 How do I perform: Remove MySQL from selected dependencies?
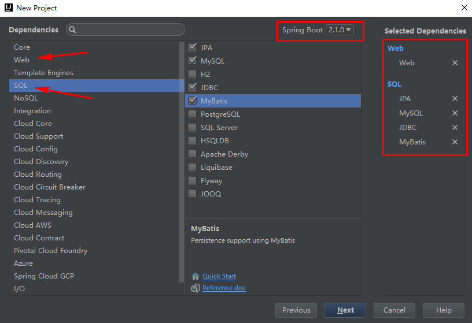455,113
